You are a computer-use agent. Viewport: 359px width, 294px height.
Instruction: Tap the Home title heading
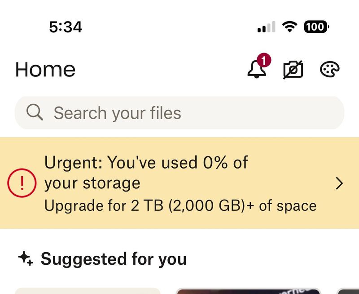coord(45,70)
